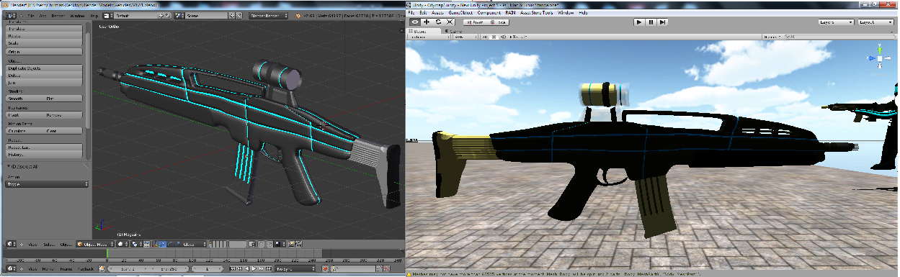The image size is (900, 277).
Task: Open Unity Help menu
Action: 584,13
